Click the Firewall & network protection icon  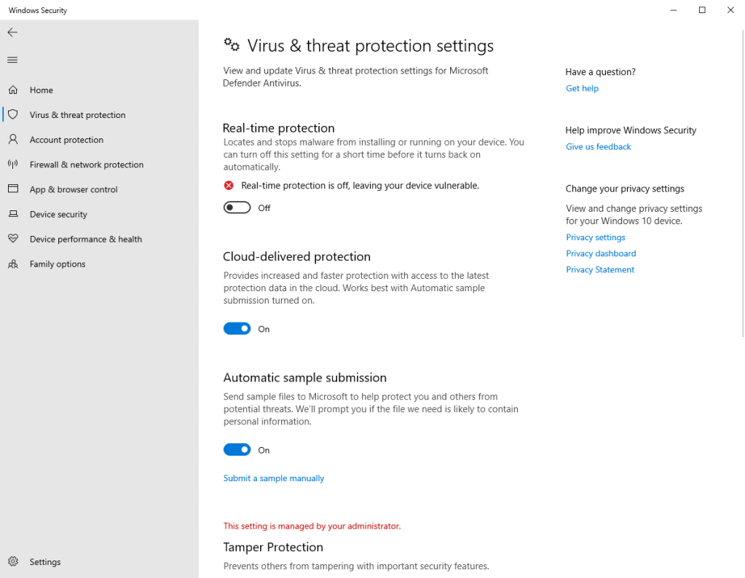[x=13, y=165]
